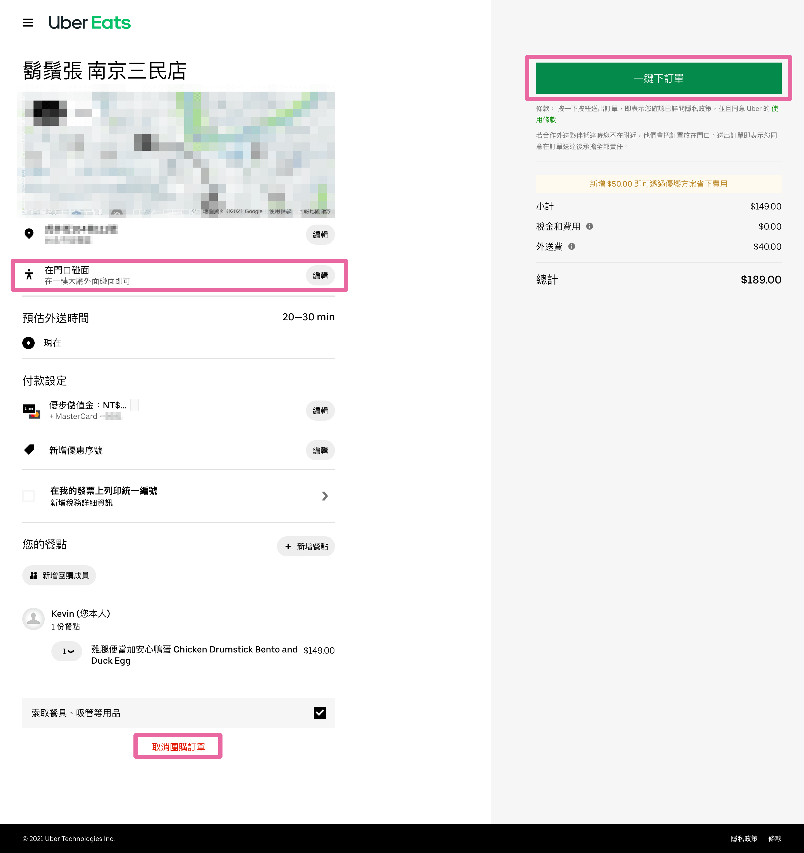The height and width of the screenshot is (853, 804).
Task: Click the meet-at-door person icon
Action: (x=29, y=275)
